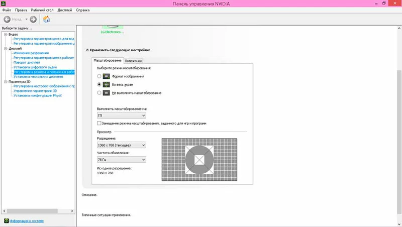Click the main panel vertical scrollbar thumb

pyautogui.click(x=399, y=142)
